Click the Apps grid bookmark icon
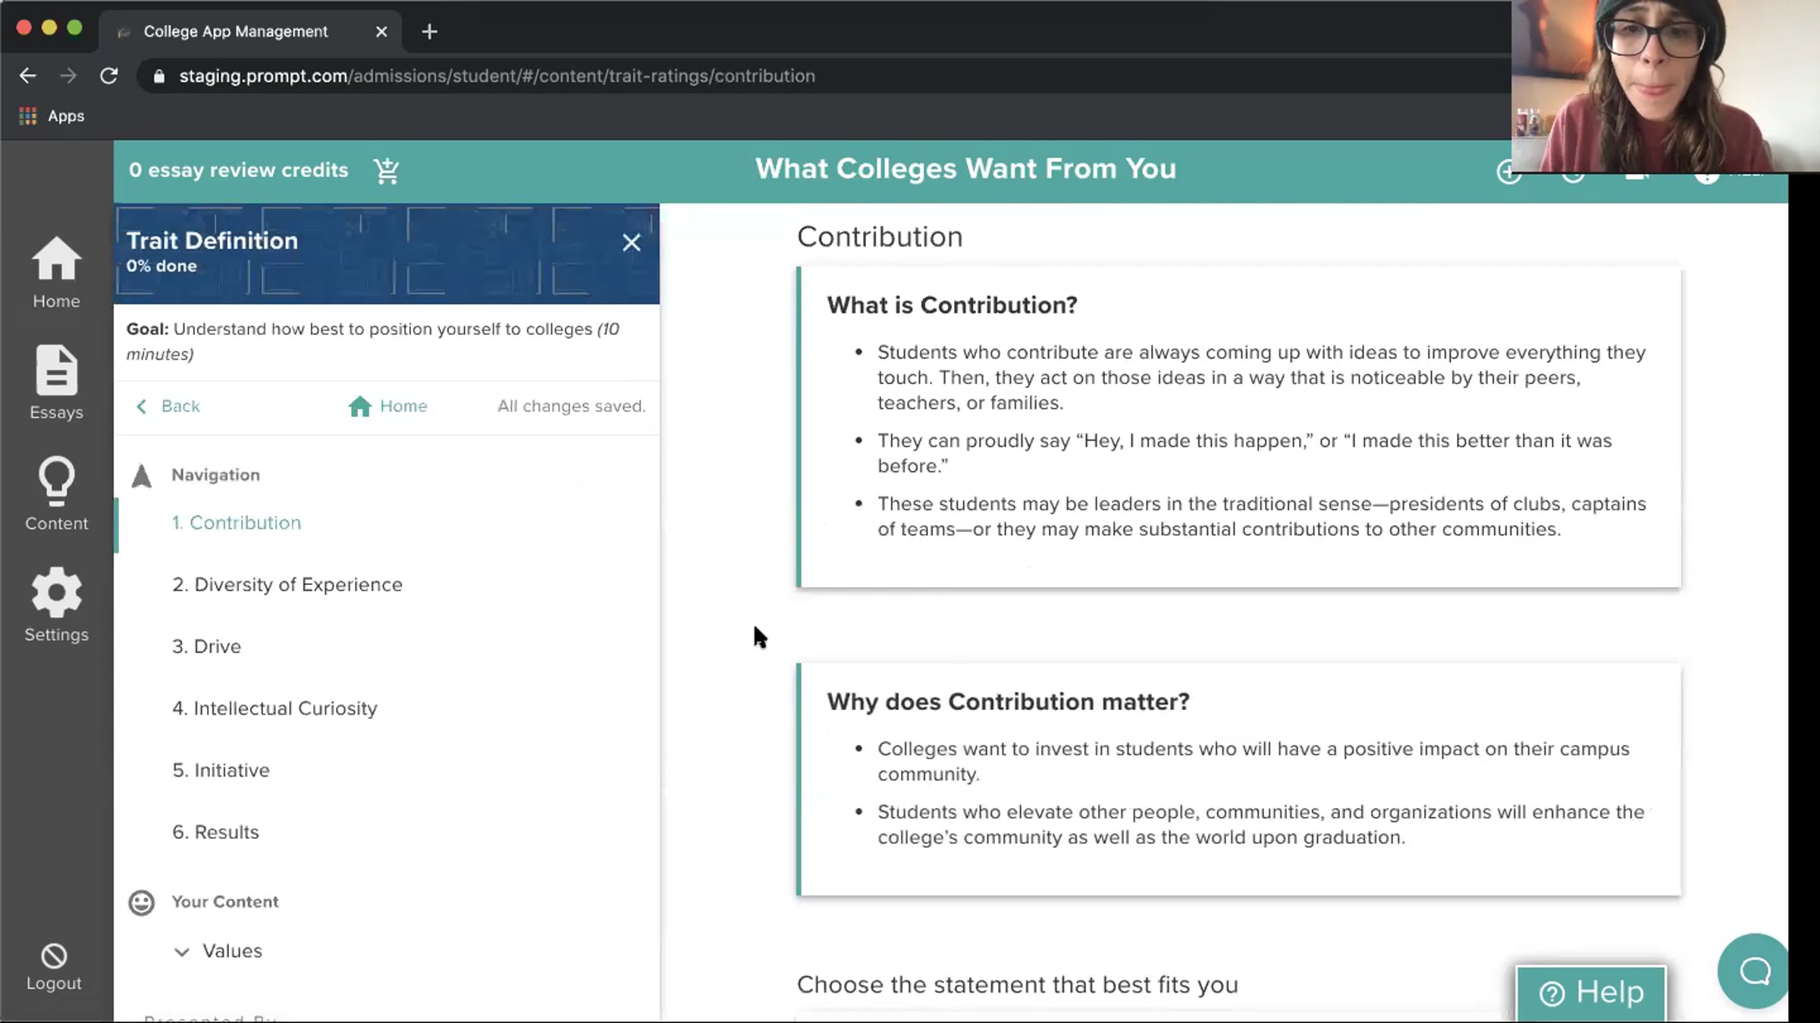 [28, 116]
